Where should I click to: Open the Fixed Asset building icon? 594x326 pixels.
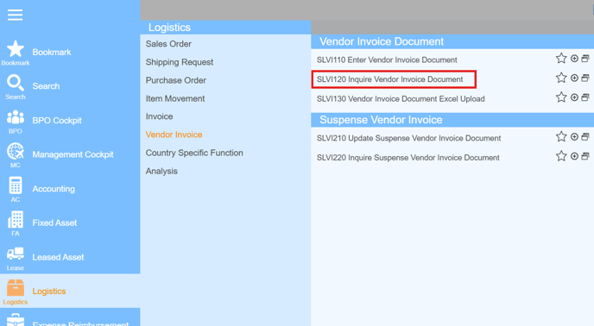click(x=16, y=220)
